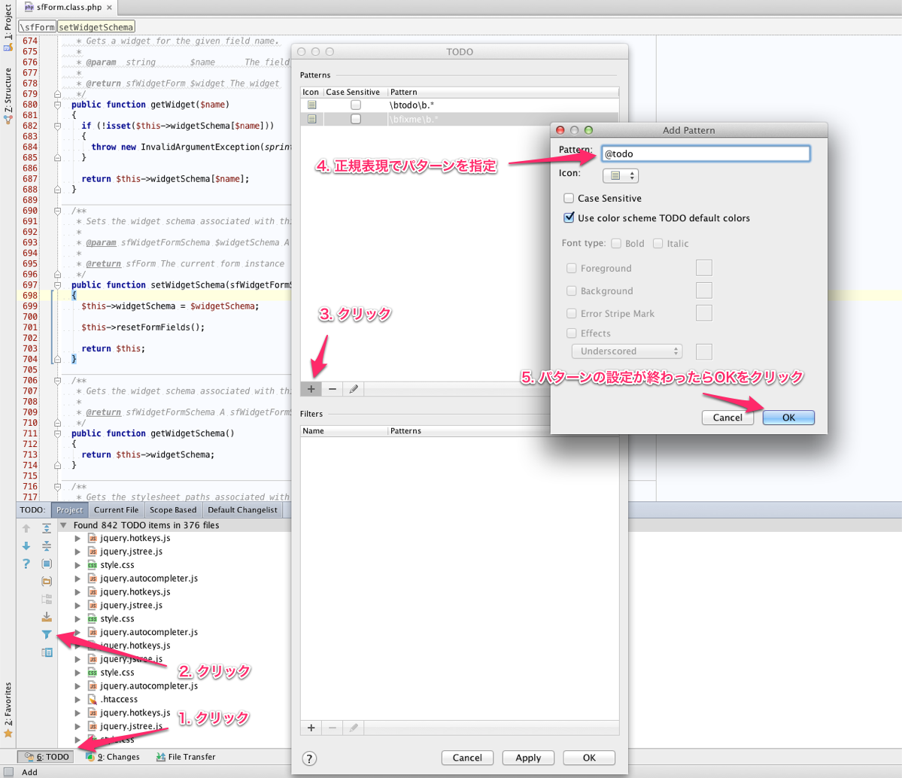
Task: Click the plus button under Patterns list
Action: (x=311, y=389)
